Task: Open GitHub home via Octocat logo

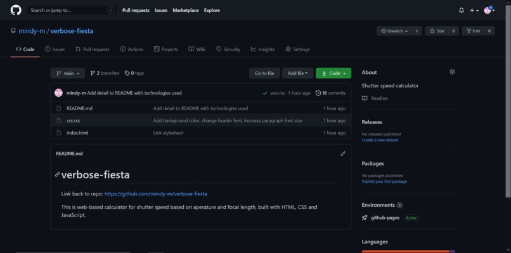Action: [x=16, y=10]
